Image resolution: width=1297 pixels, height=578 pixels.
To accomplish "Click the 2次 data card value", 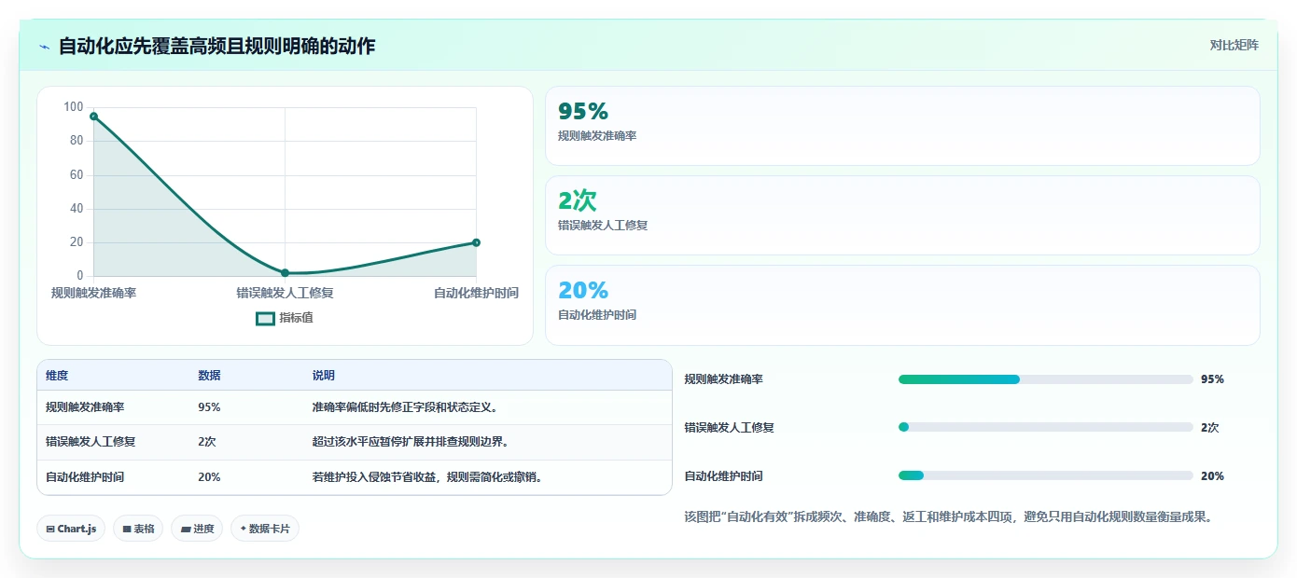I will coord(577,200).
